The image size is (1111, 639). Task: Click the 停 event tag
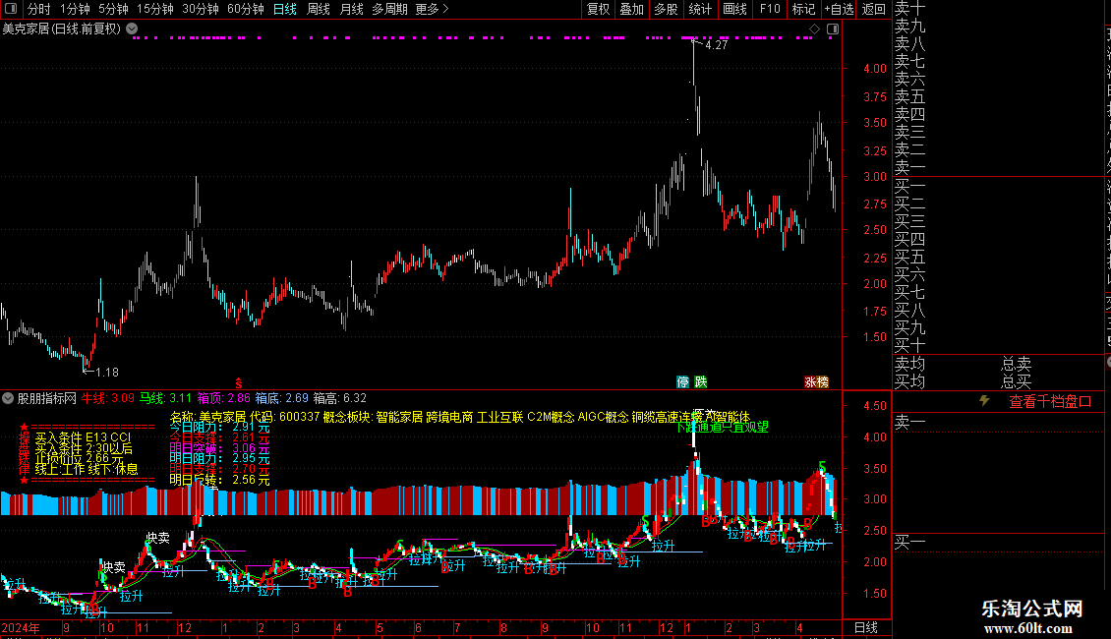682,382
